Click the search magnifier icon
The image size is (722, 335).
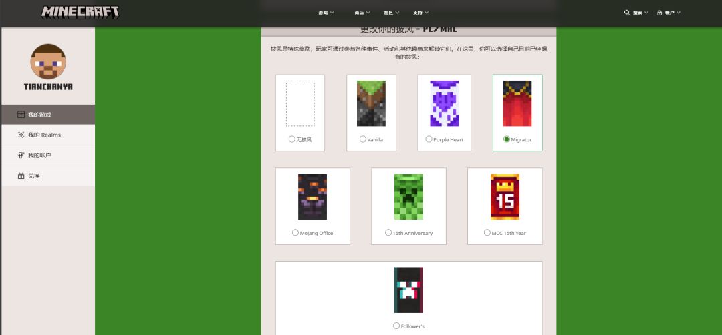(626, 13)
